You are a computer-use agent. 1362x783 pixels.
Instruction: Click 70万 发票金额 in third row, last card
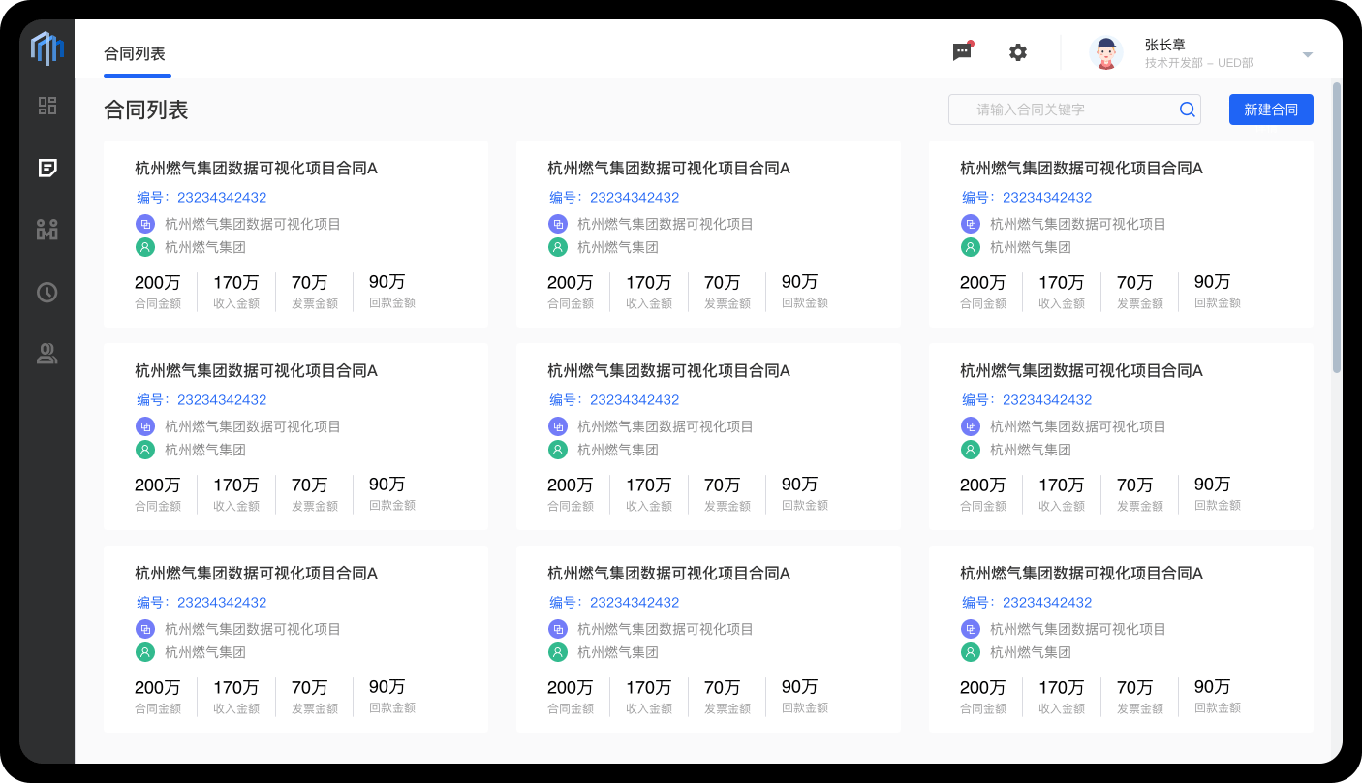[1140, 696]
